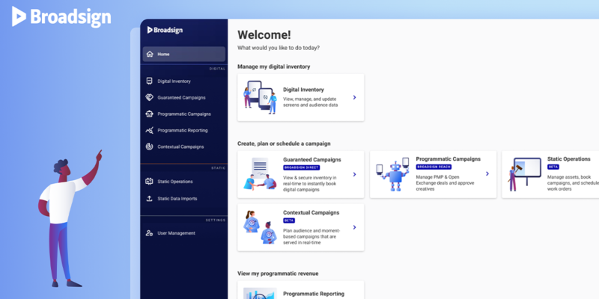Screen dimensions: 599x299
Task: Click 'Manage assets, book campaigns' description text
Action: coord(573,183)
